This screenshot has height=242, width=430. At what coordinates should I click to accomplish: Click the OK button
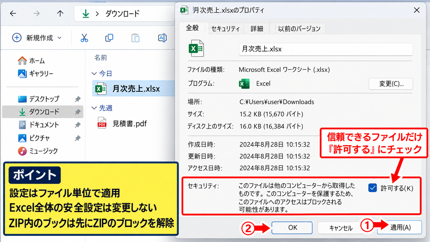[x=292, y=228]
